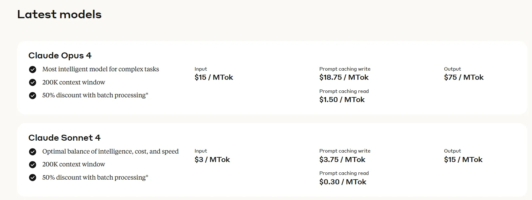This screenshot has width=532, height=200.
Task: Click Sonnet 4 output price "$15 / MTok"
Action: point(463,160)
